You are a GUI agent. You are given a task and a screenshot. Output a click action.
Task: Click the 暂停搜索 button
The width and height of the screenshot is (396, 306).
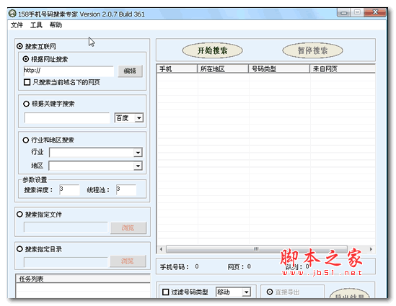click(x=312, y=50)
